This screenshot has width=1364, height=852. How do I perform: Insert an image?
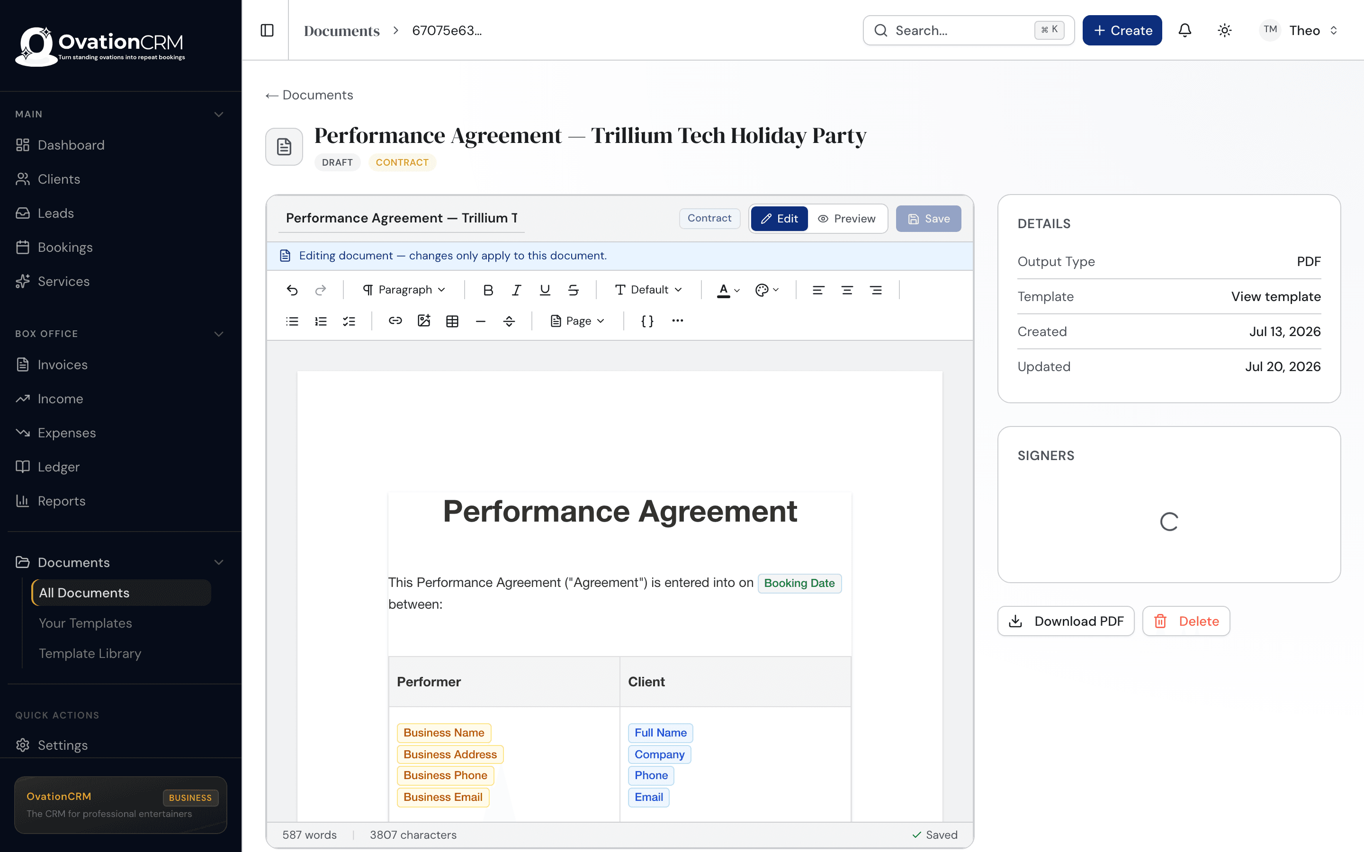pyautogui.click(x=424, y=320)
